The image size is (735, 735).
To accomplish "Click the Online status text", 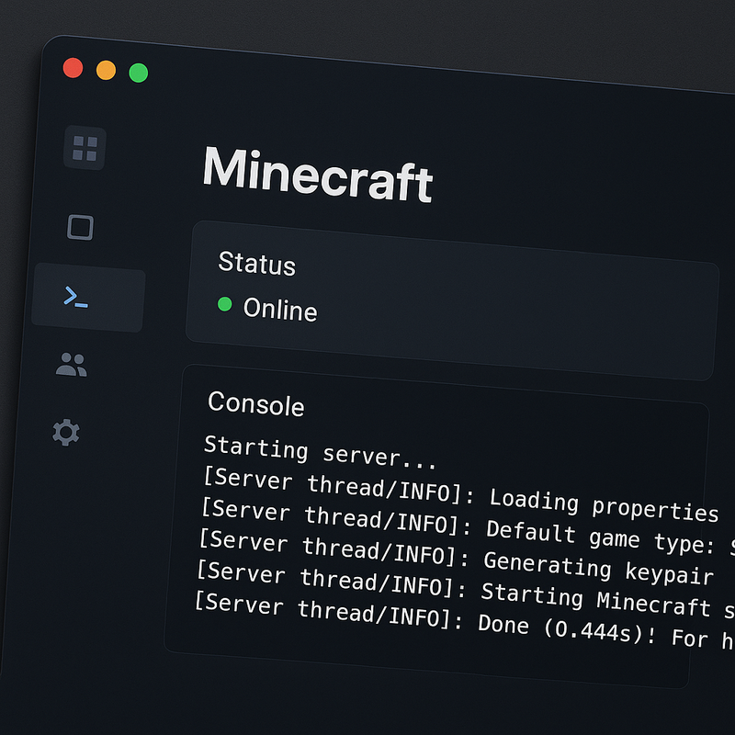I will [x=280, y=310].
